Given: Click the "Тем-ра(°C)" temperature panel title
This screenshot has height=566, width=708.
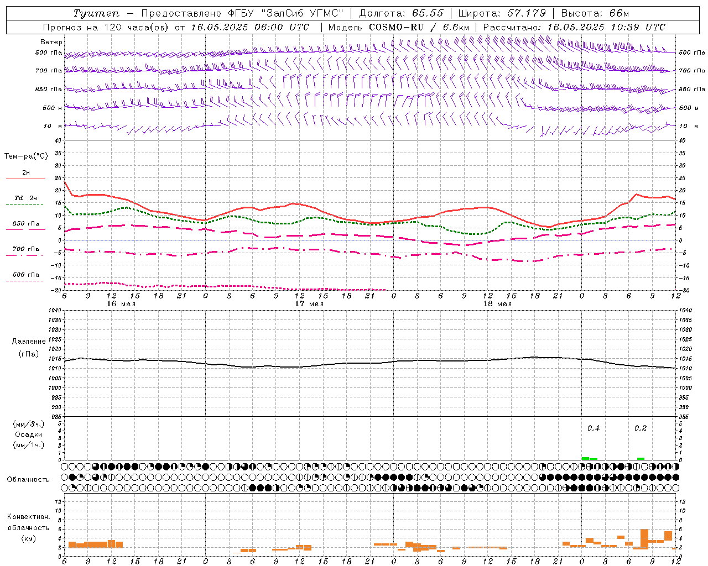Looking at the screenshot, I should point(26,156).
